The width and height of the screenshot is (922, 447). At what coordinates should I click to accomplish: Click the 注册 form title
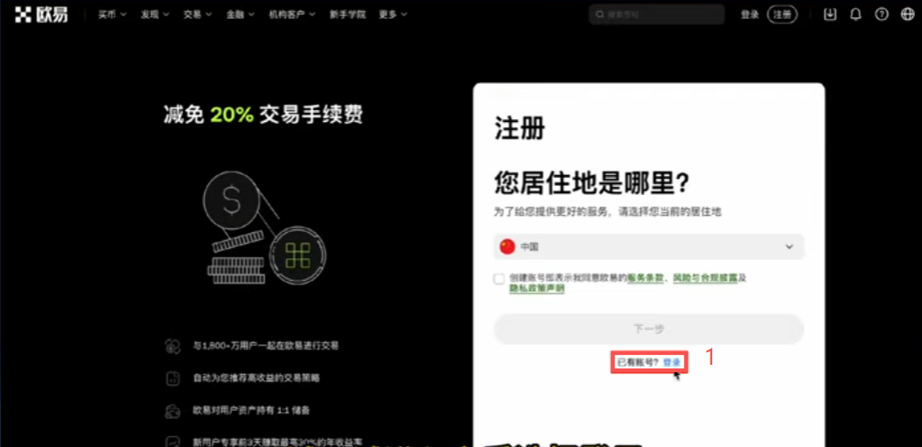[520, 128]
